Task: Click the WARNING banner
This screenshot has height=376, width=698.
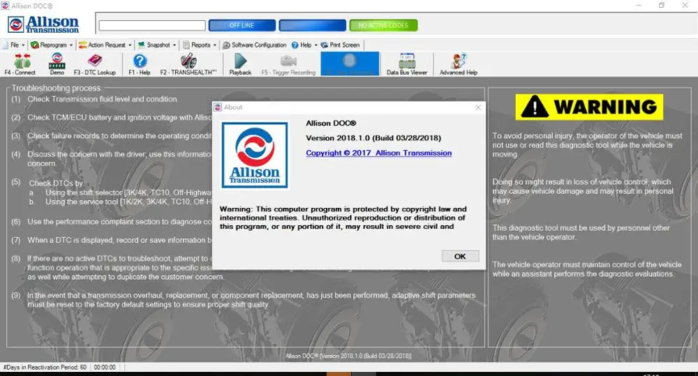Action: [x=589, y=107]
